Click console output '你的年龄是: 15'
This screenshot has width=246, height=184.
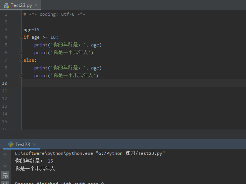(34, 161)
